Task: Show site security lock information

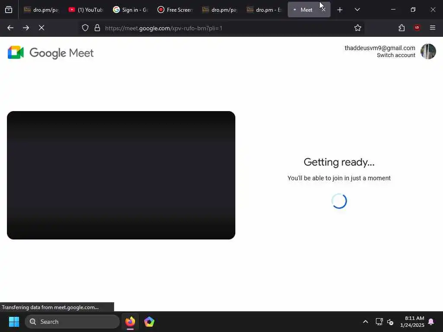Action: coord(97,28)
